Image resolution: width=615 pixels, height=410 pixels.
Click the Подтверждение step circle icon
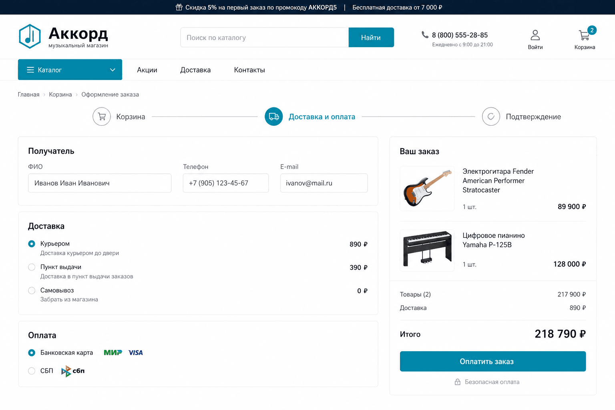pos(491,117)
